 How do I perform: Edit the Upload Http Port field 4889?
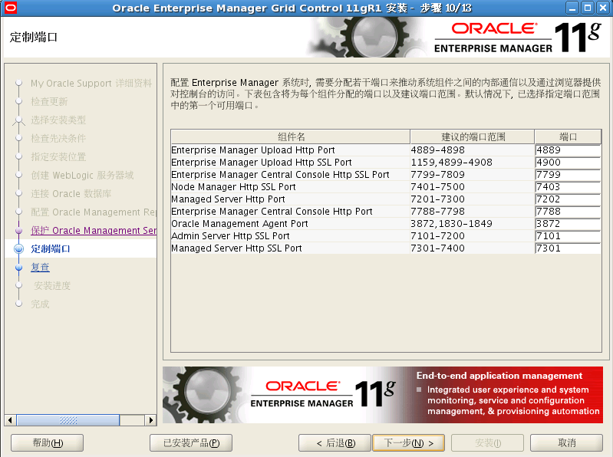click(x=568, y=150)
